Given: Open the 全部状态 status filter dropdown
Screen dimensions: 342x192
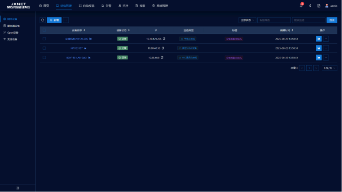Looking at the screenshot, I should click(247, 20).
